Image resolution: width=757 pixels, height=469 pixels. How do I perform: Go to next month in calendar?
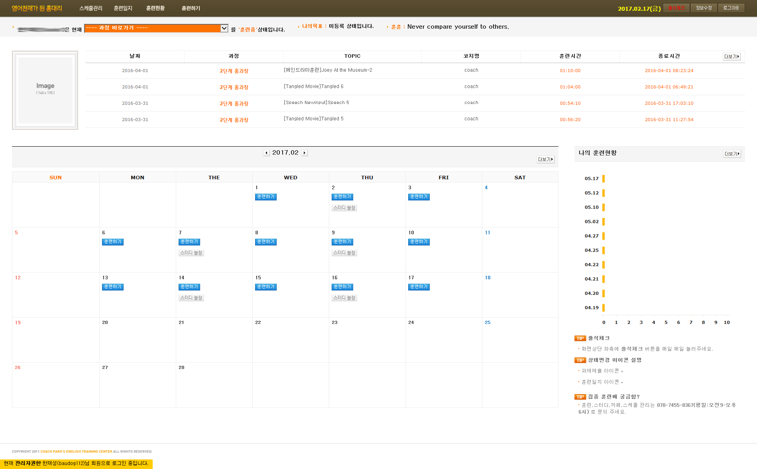coord(305,153)
